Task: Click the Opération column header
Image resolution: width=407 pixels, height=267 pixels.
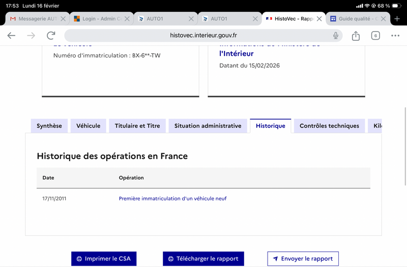Action: click(x=131, y=177)
